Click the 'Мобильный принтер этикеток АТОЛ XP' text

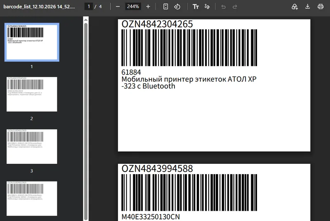tap(189, 79)
